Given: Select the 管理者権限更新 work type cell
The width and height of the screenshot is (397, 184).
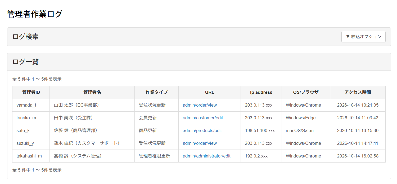Looking at the screenshot, I should pos(156,156).
